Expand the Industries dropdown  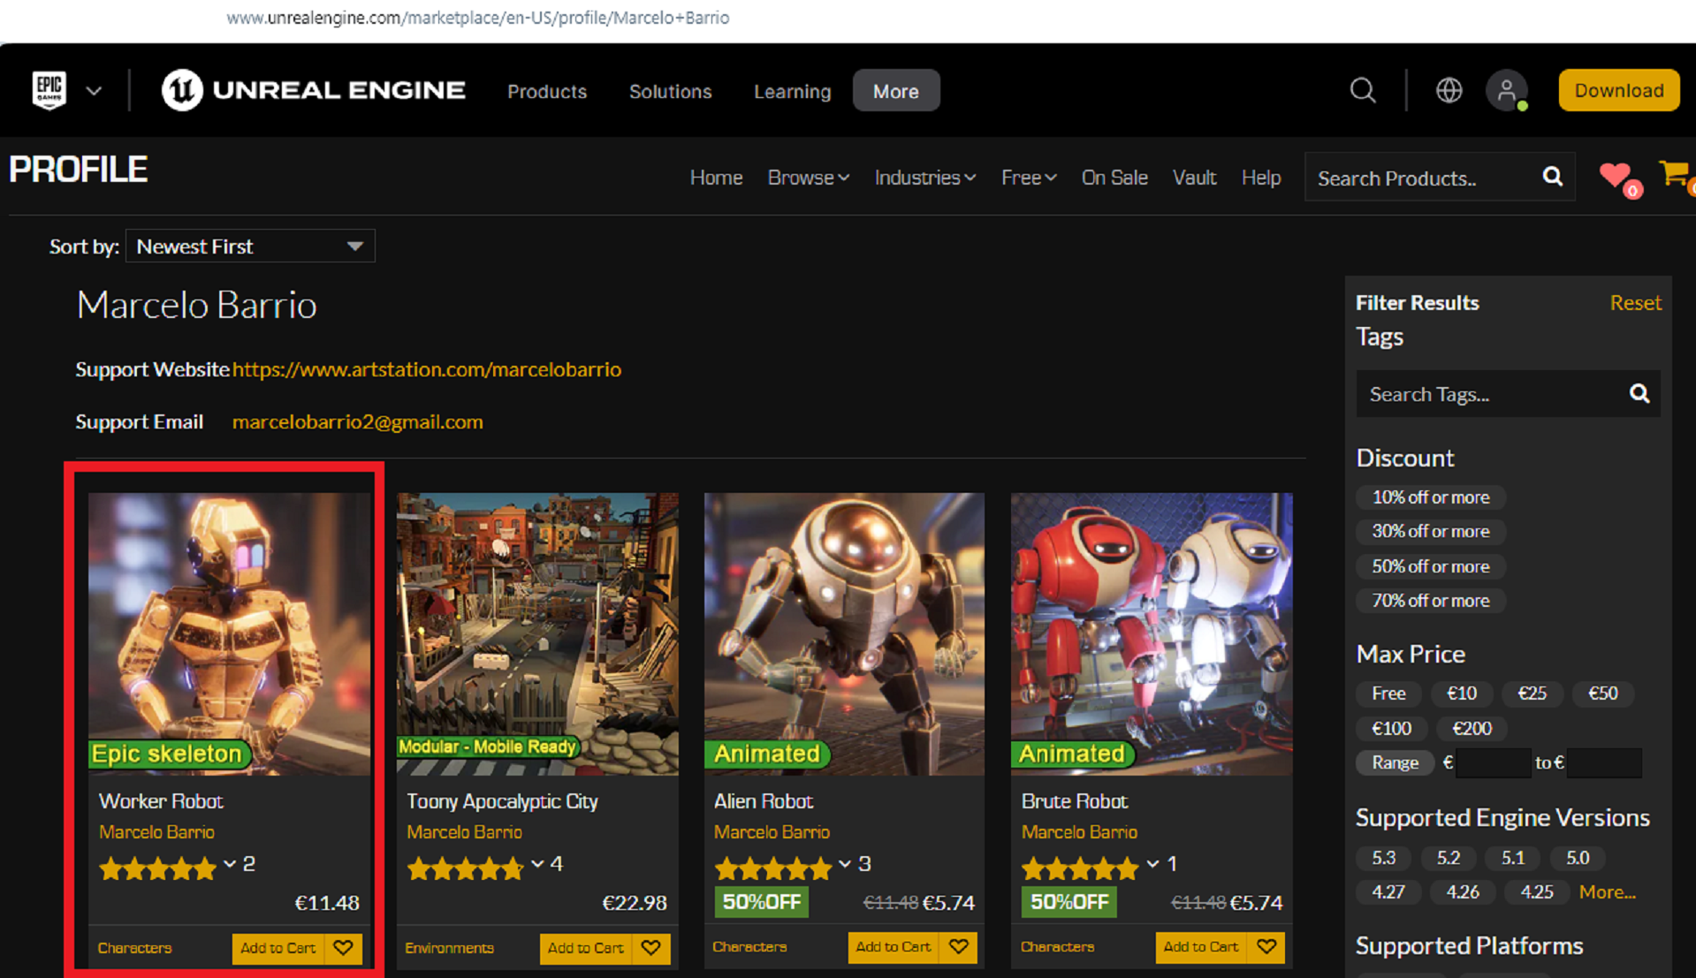pos(924,178)
